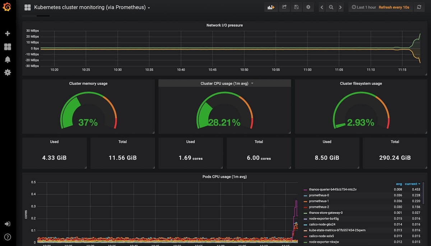Toggle thanos-querier series in legend
The image size is (431, 246).
pos(332,189)
